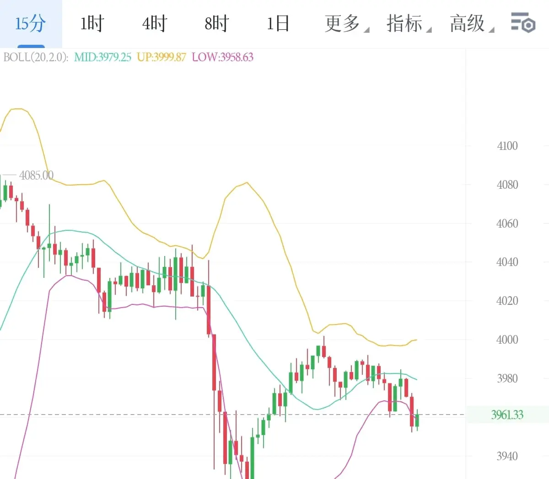Screen dimensions: 549x479
Task: Switch to the 4时 timeframe
Action: (155, 23)
